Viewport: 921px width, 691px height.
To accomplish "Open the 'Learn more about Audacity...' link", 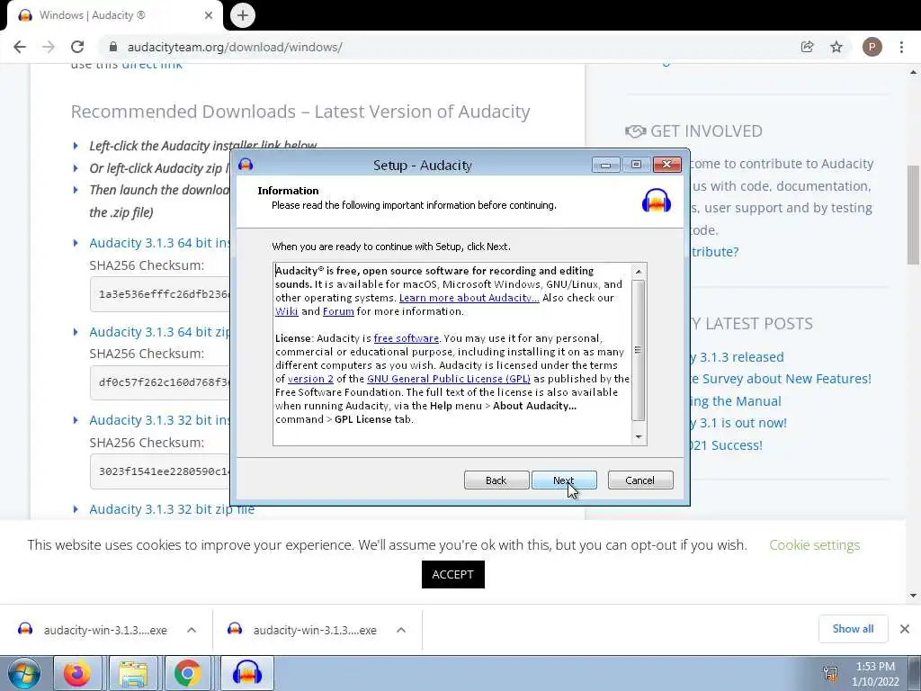I will click(469, 298).
